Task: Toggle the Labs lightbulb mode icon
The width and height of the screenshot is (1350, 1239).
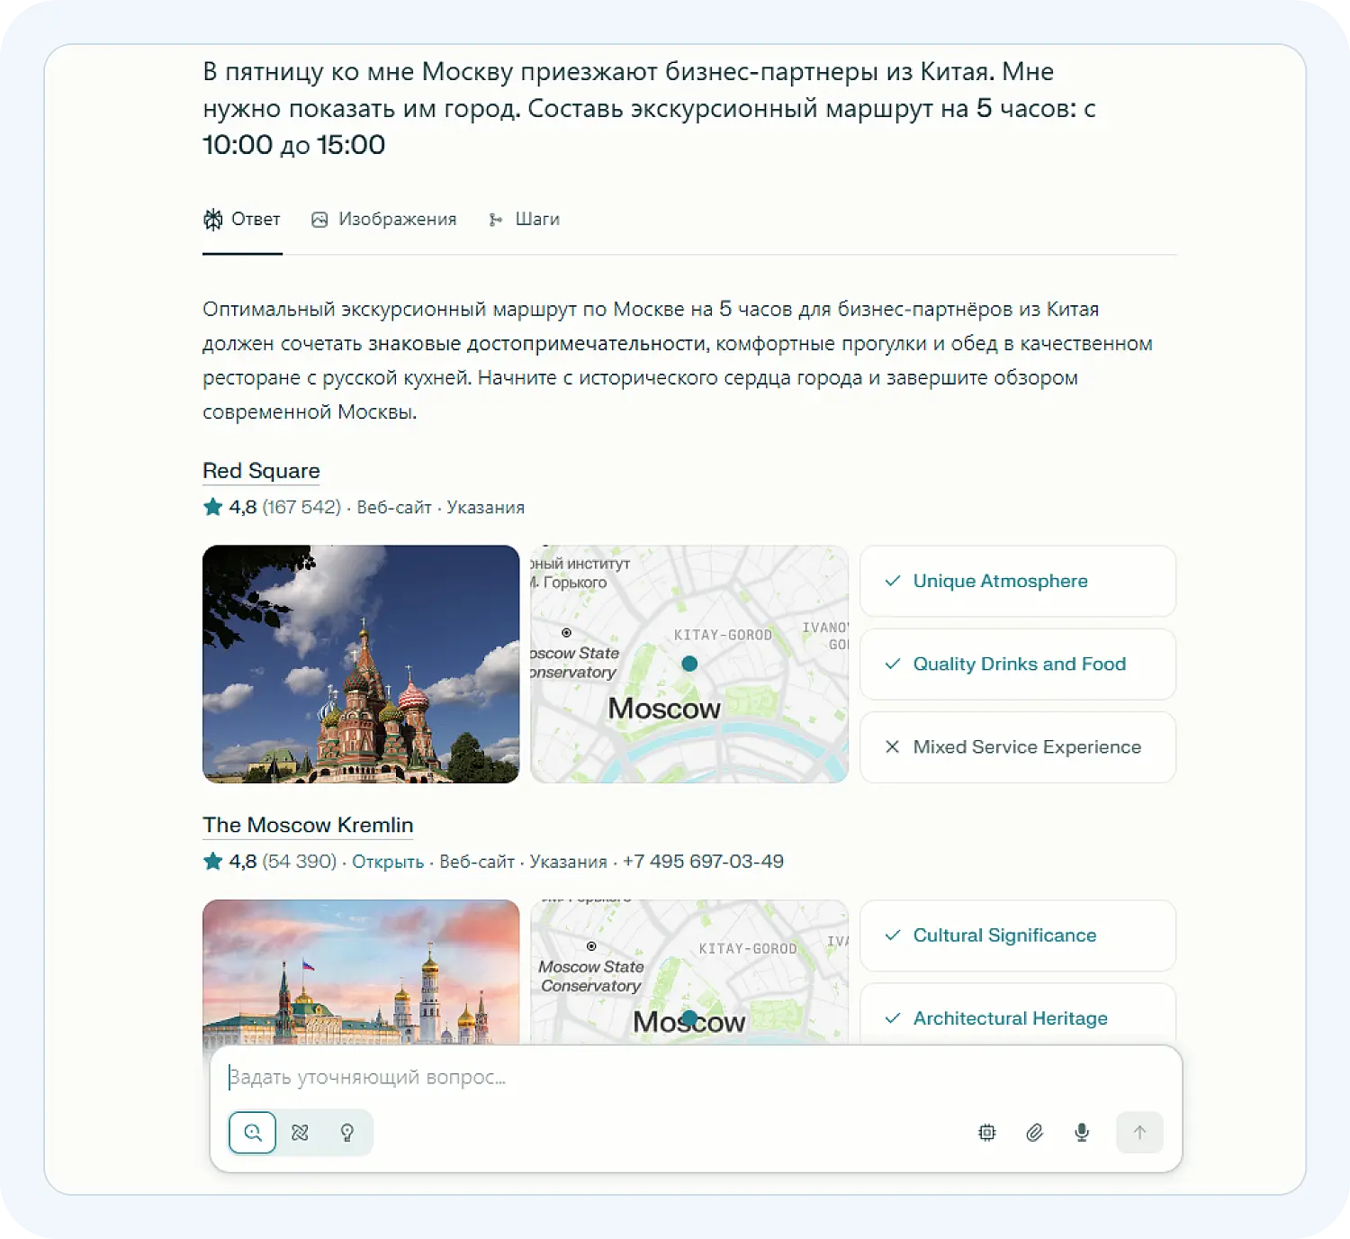Action: [347, 1133]
